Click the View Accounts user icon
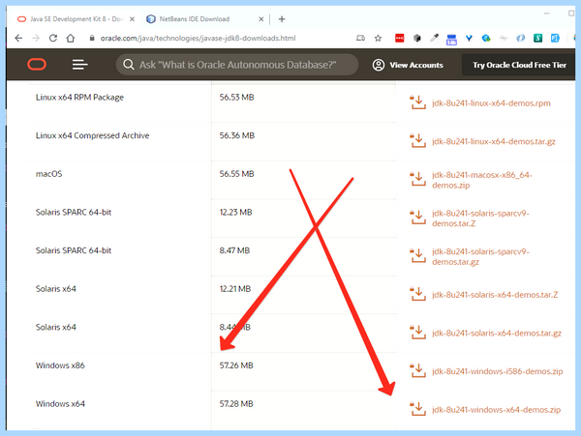Viewport: 581px width, 436px height. click(x=379, y=65)
